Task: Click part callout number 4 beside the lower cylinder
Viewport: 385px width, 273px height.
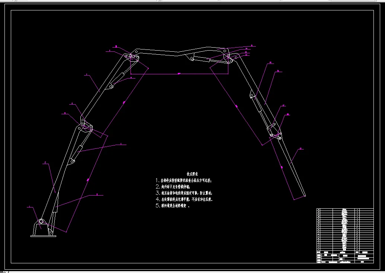Action: coord(121,144)
